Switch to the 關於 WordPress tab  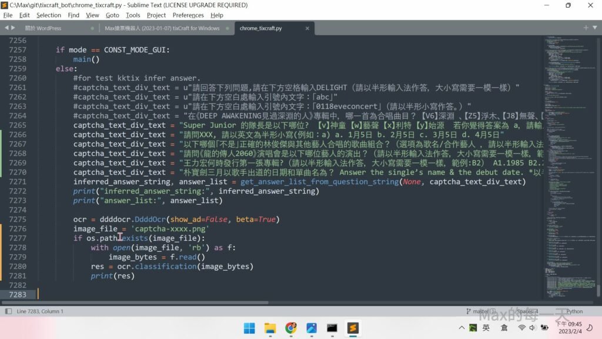point(43,28)
